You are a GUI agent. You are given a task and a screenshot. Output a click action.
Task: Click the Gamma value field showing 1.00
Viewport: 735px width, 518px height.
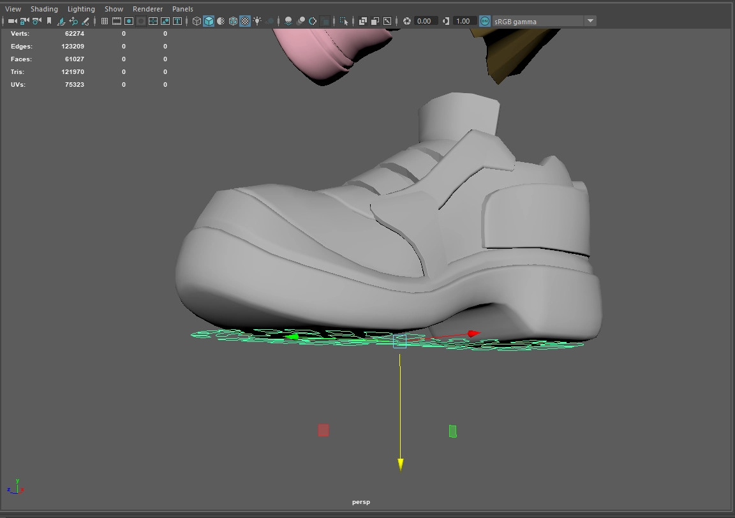[x=463, y=21]
